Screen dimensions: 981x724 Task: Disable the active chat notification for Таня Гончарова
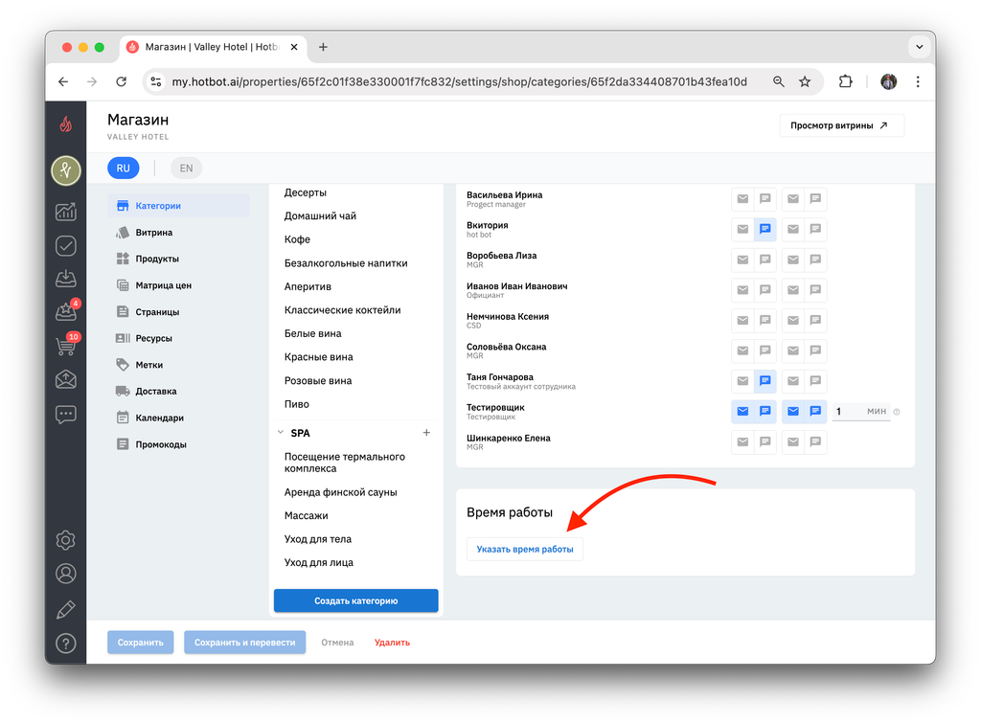pyautogui.click(x=765, y=381)
